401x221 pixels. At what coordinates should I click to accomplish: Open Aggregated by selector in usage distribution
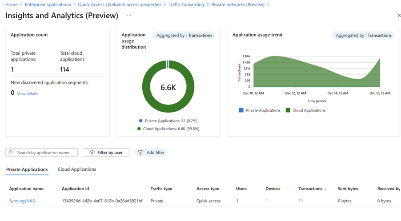point(184,35)
